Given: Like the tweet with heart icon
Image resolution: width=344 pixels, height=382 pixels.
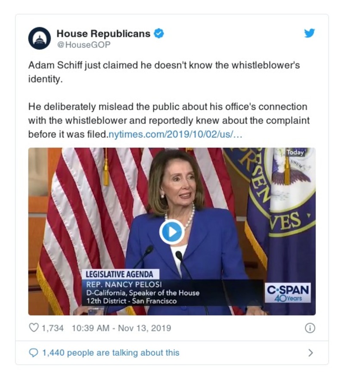Looking at the screenshot, I should [x=34, y=328].
